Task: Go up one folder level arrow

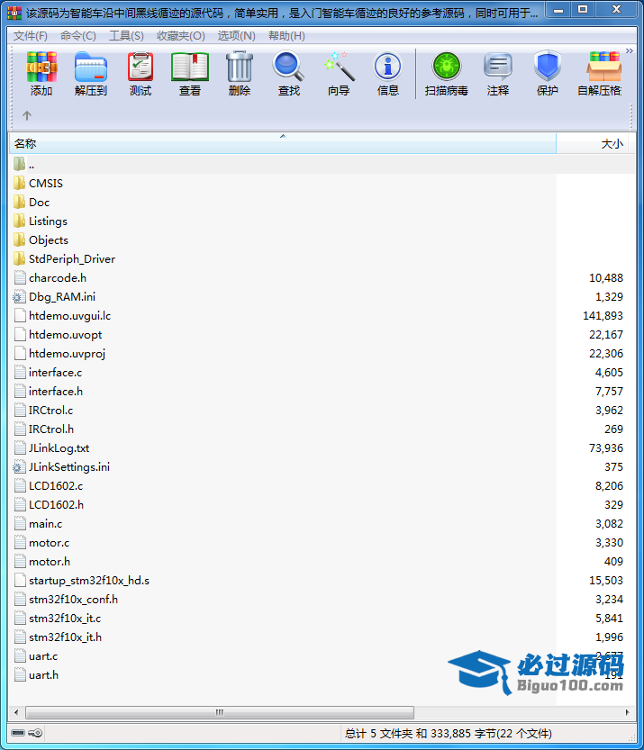Action: [x=27, y=115]
